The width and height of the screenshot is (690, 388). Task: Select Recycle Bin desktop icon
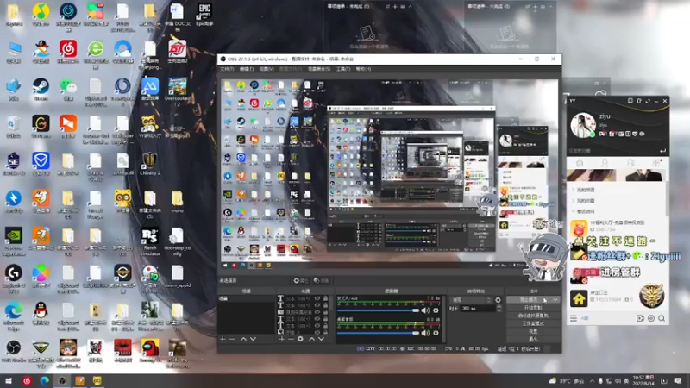[x=13, y=126]
